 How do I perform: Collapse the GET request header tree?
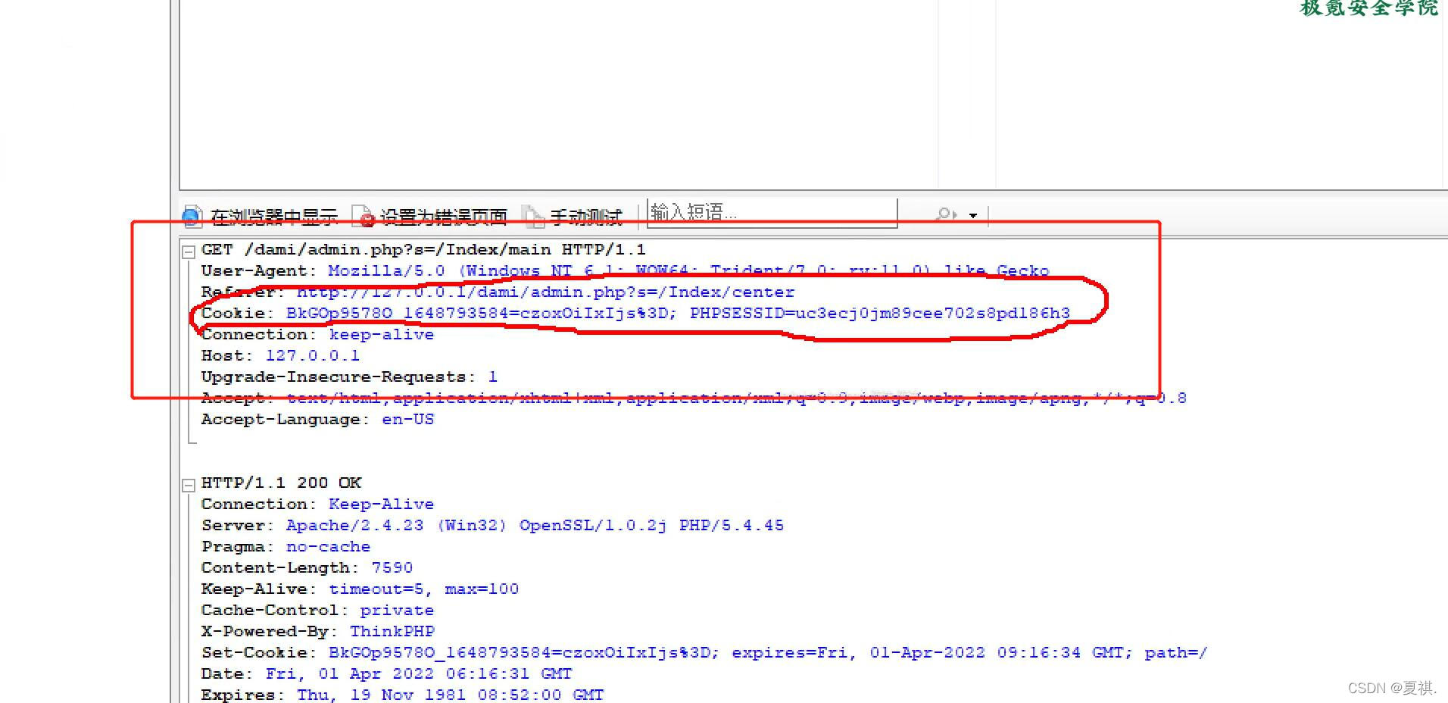[x=189, y=252]
